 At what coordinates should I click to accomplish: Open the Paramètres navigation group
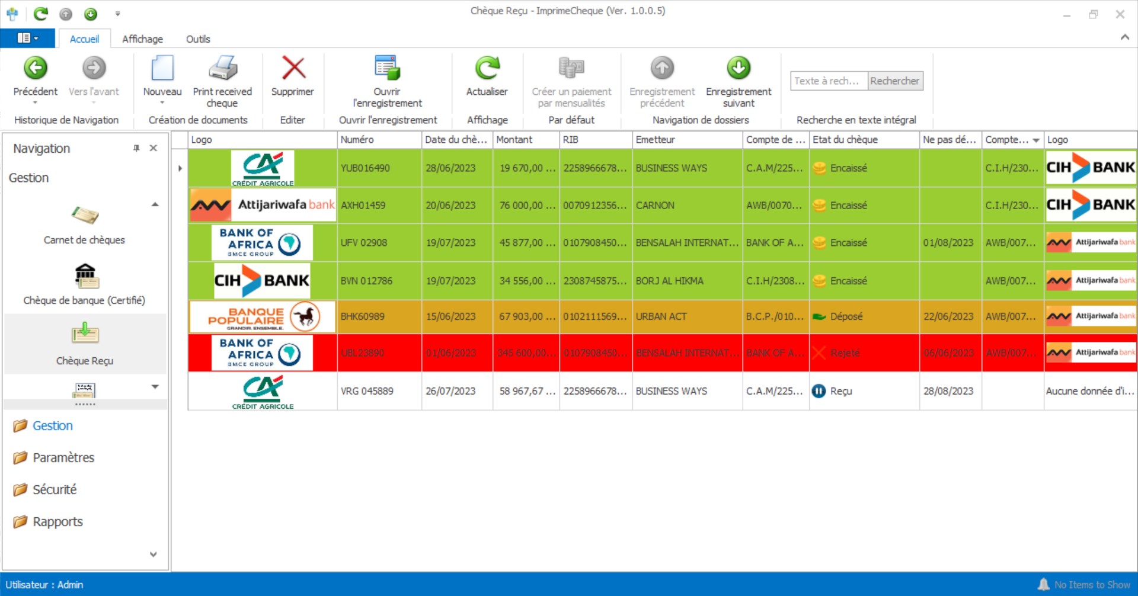63,458
